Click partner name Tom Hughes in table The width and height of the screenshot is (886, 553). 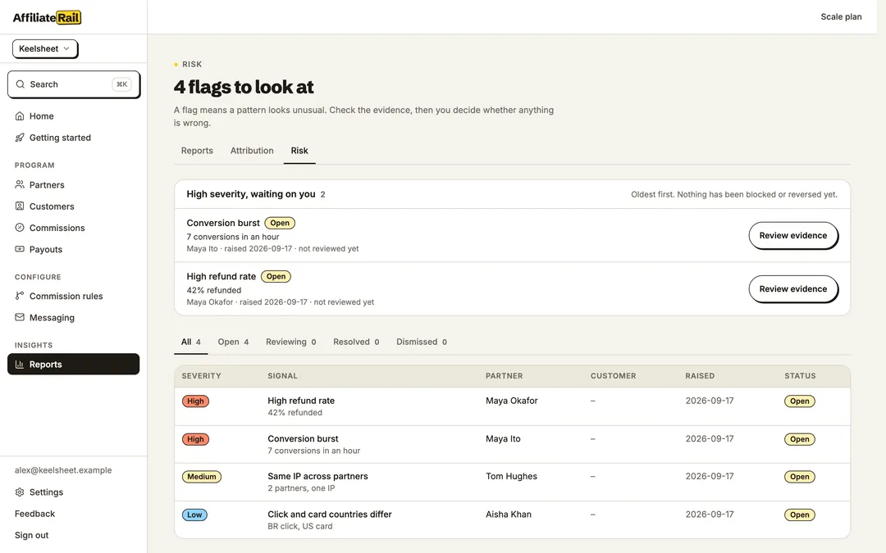point(511,476)
